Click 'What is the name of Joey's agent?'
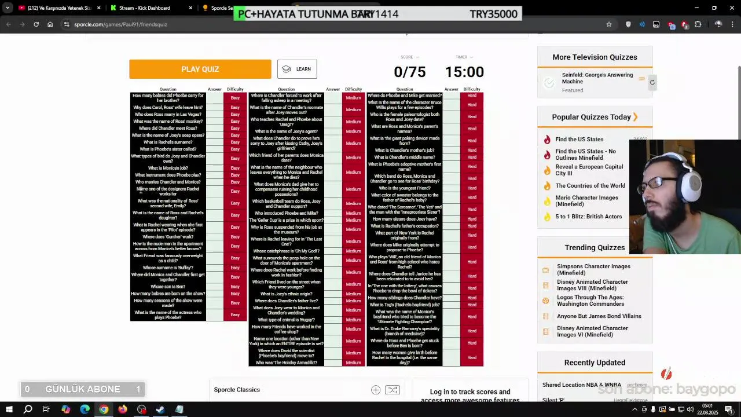The image size is (741, 417). [x=286, y=131]
